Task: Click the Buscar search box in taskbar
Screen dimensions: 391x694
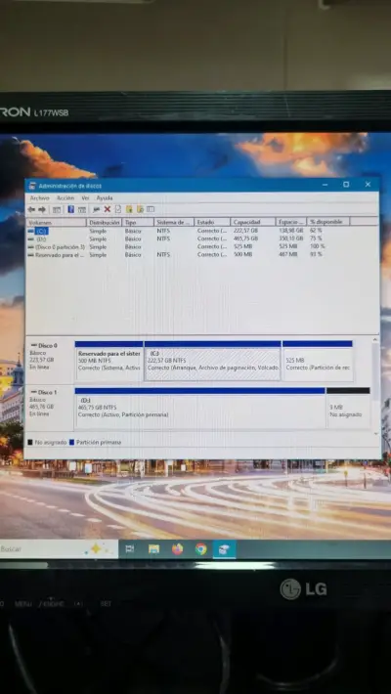Action: (x=59, y=548)
